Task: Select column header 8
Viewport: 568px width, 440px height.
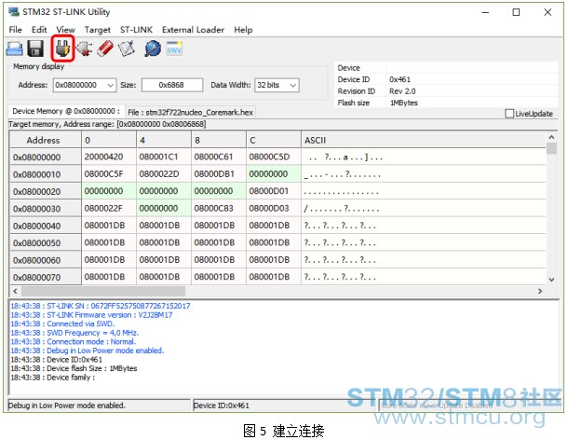Action: click(x=219, y=140)
